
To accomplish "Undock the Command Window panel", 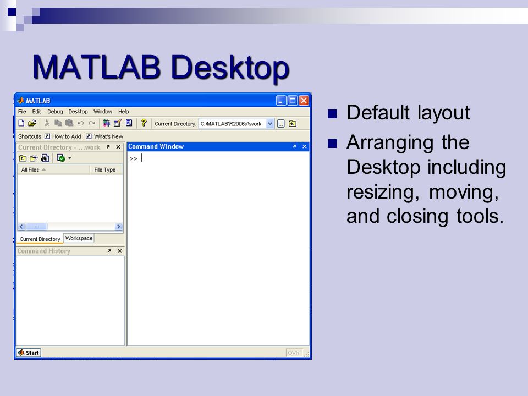I will pyautogui.click(x=294, y=146).
